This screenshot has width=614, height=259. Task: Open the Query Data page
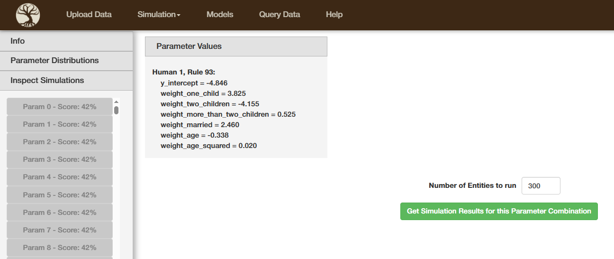click(280, 14)
